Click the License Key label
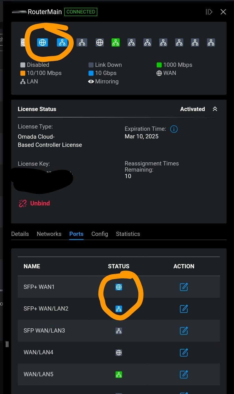Viewport: 234px width, 394px height. (34, 164)
